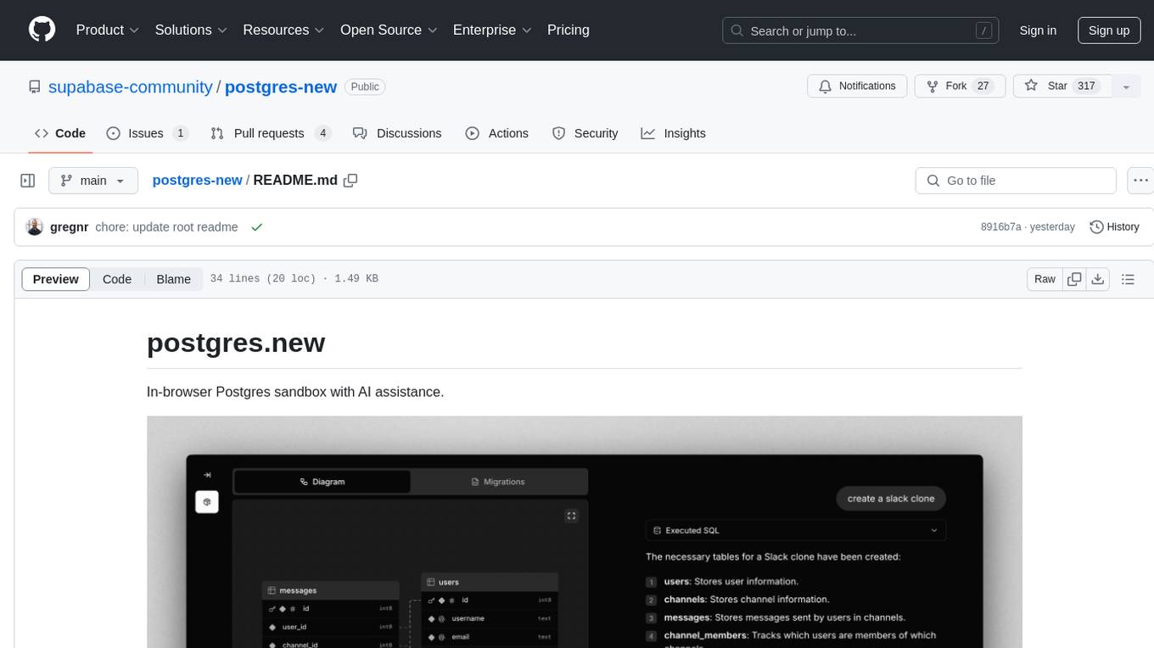
Task: Focus the Search or jump to field
Action: [x=862, y=31]
